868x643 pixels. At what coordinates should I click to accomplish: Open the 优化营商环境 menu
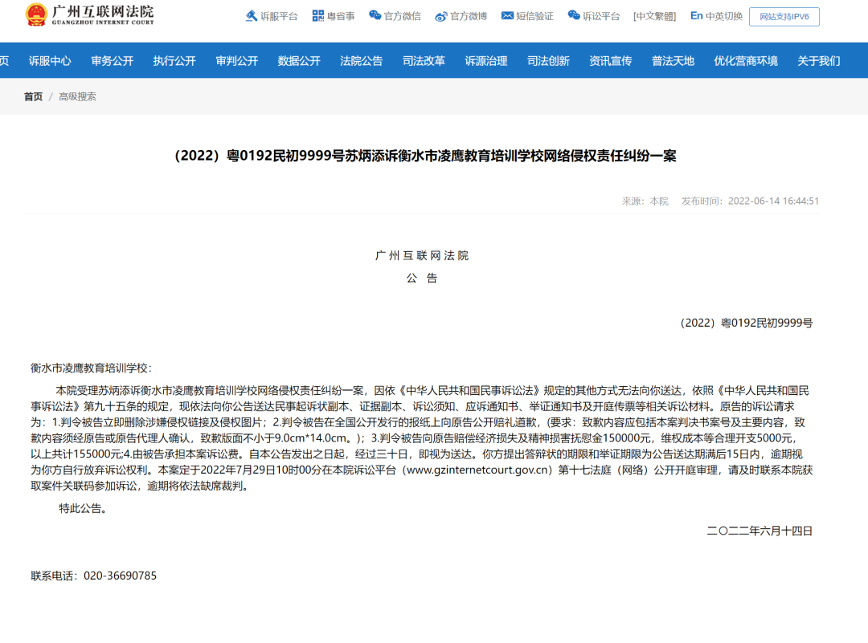click(746, 61)
